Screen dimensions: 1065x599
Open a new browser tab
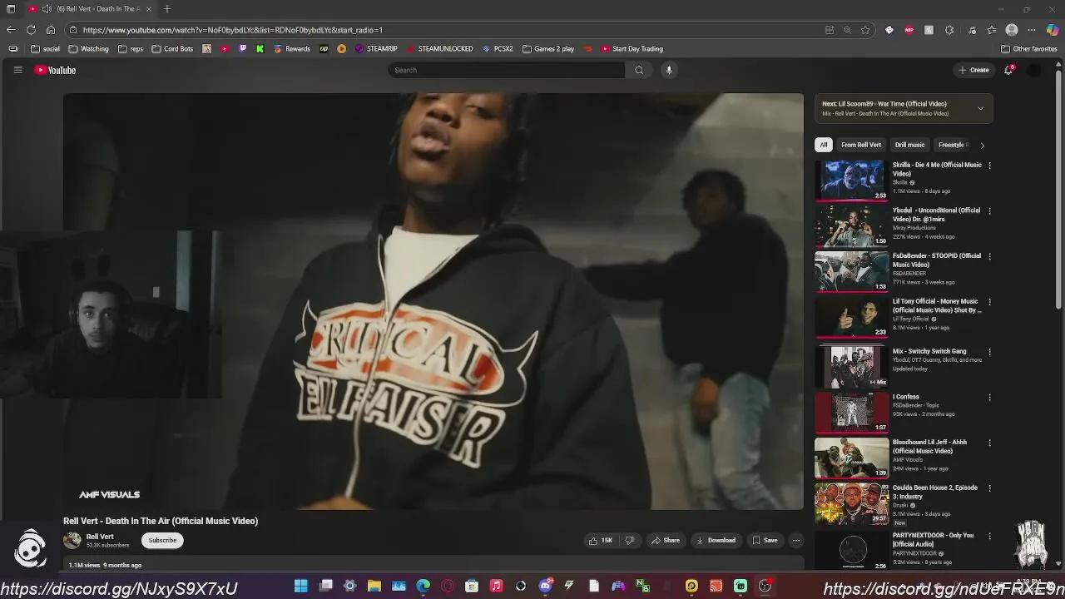tap(167, 9)
